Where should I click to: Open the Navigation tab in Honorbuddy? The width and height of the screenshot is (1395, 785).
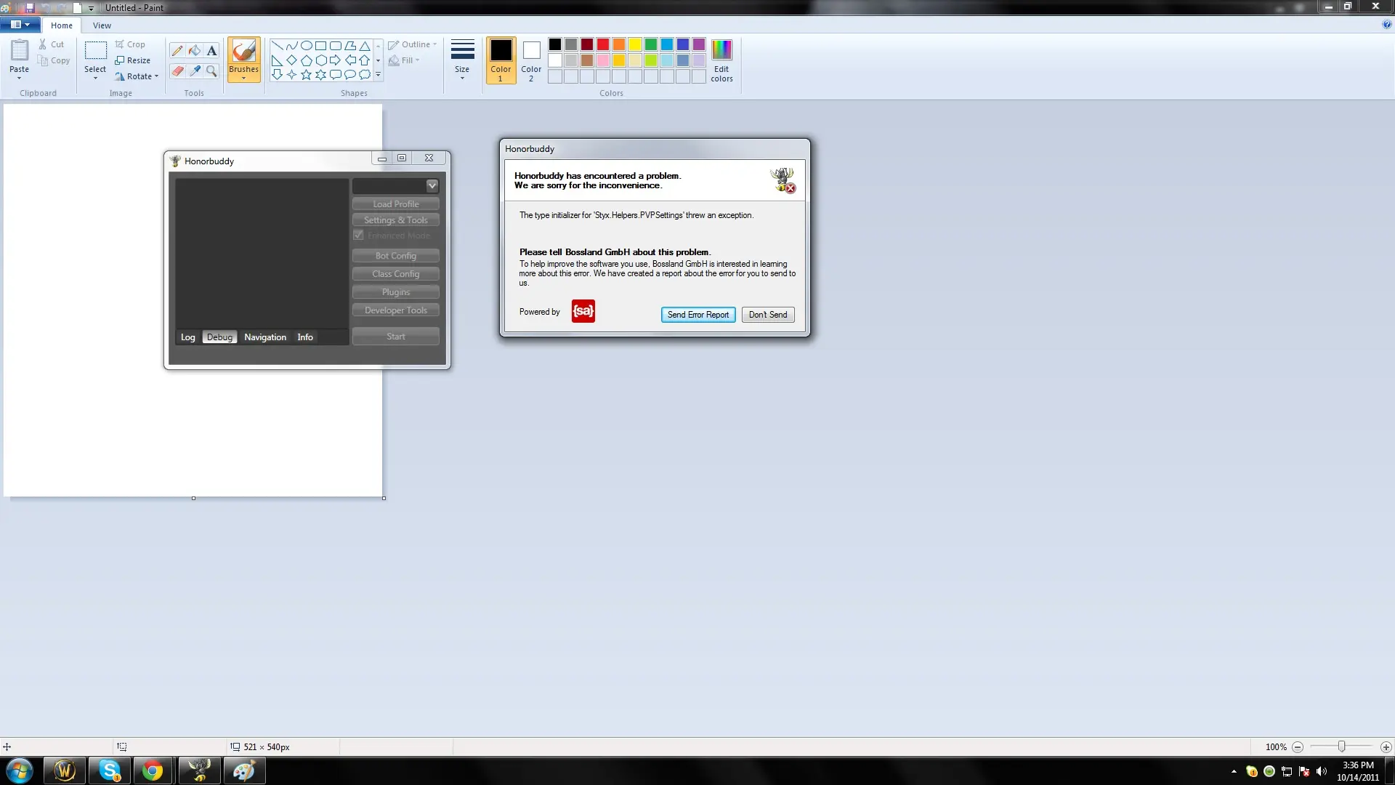tap(265, 337)
